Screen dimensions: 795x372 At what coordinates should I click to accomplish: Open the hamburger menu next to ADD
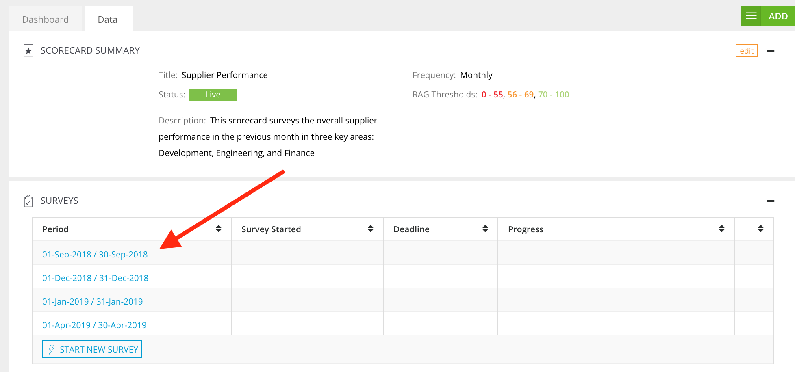pyautogui.click(x=751, y=16)
